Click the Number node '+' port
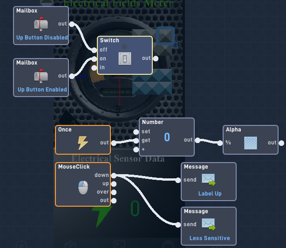Screen dimensions: 286x248 (136, 150)
